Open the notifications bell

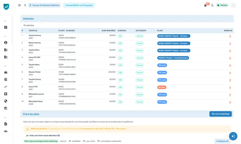click(x=205, y=5)
